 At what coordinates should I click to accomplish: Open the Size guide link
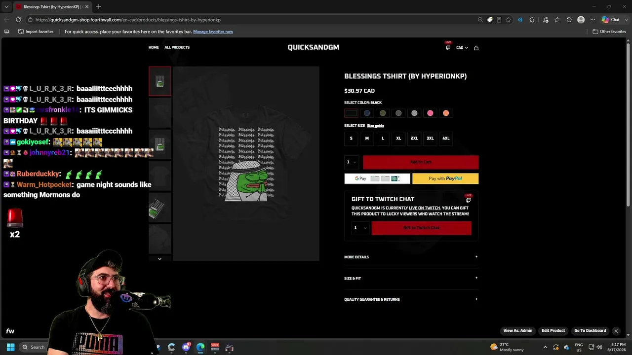375,126
